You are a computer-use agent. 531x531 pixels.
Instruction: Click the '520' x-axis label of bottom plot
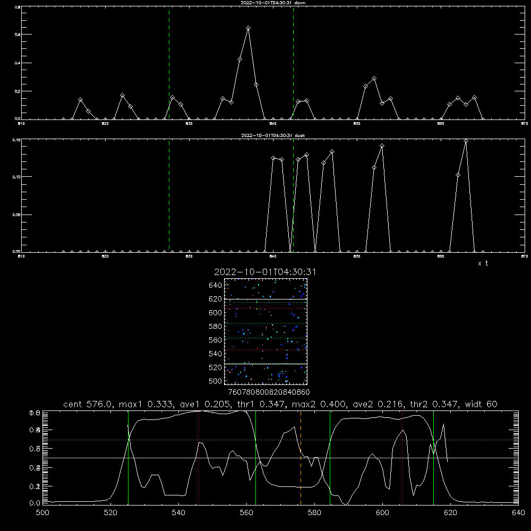110,513
